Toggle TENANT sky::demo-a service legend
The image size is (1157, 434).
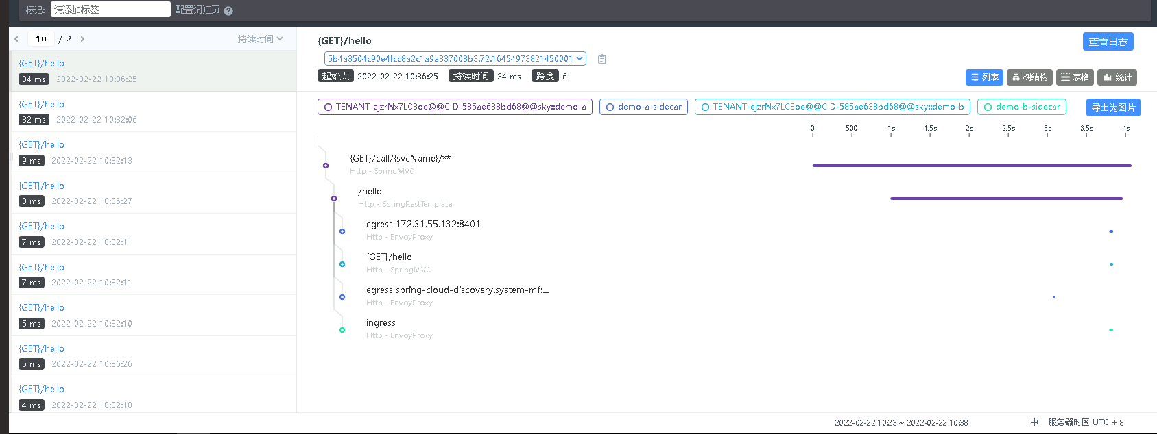[455, 107]
